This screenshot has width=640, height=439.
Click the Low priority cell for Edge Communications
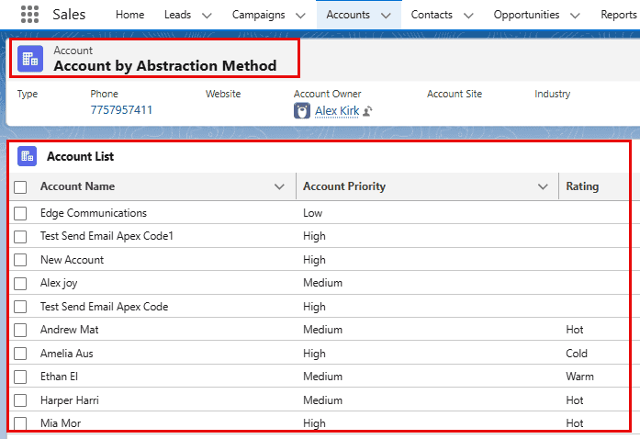coord(312,213)
